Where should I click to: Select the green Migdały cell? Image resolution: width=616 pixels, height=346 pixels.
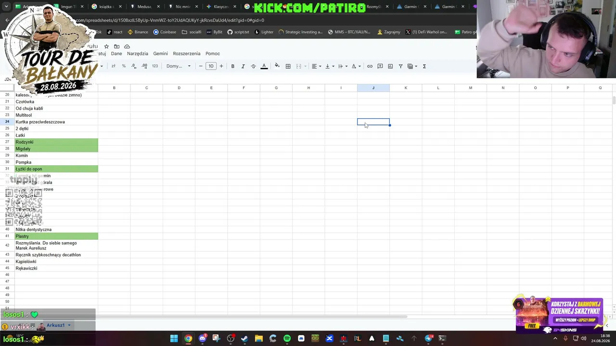[56, 149]
